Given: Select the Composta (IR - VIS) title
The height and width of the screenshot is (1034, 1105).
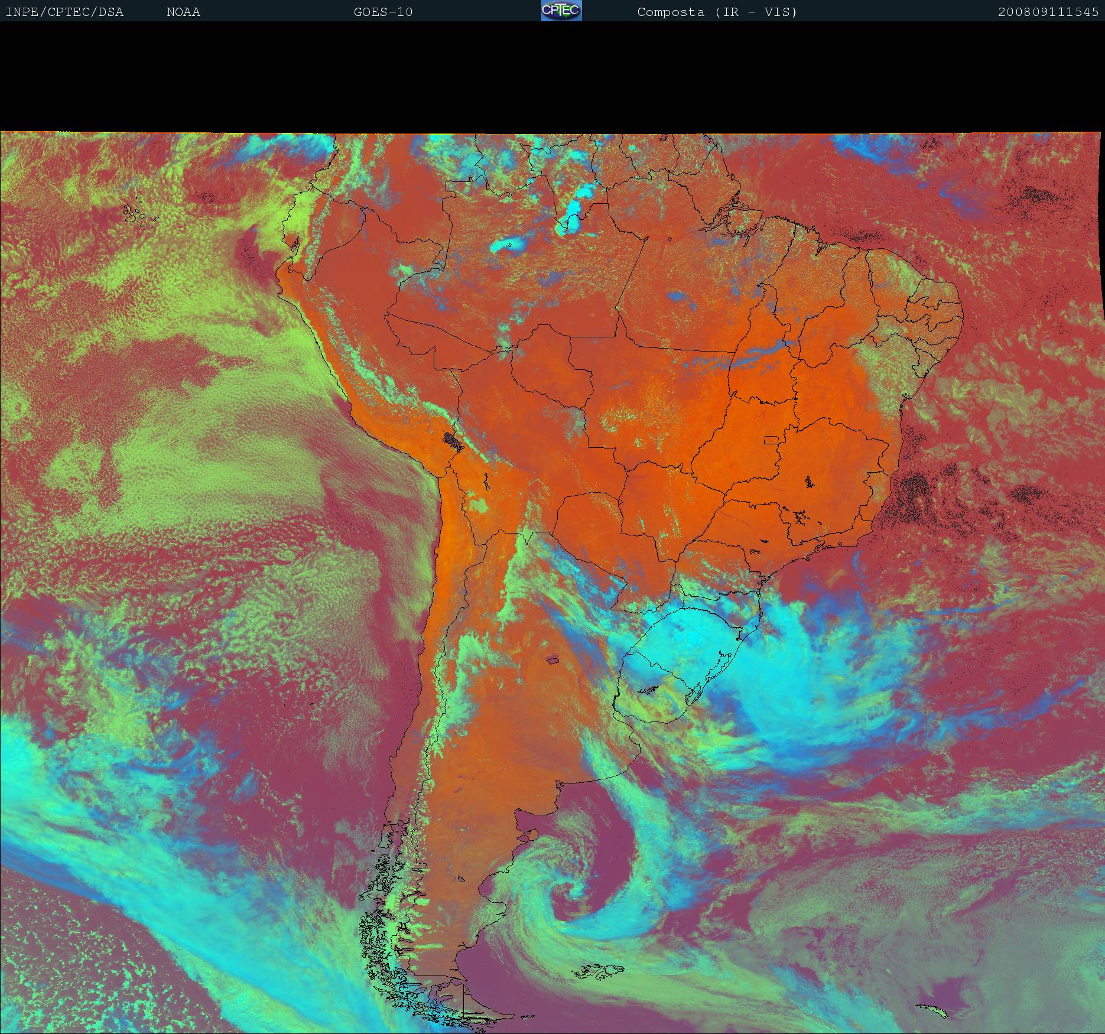Looking at the screenshot, I should click(x=717, y=12).
